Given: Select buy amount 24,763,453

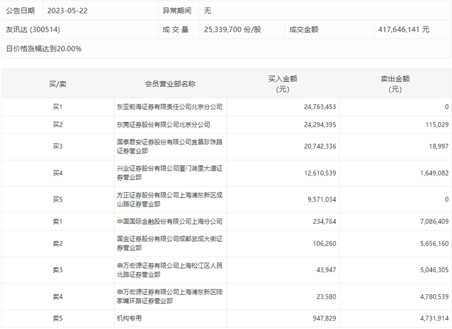Looking at the screenshot, I should 320,107.
